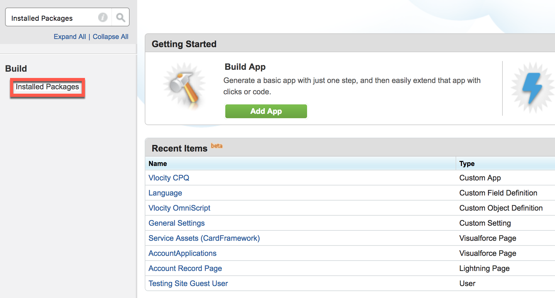Click the info icon beside the search field
Screen dimensions: 555x298
click(103, 17)
